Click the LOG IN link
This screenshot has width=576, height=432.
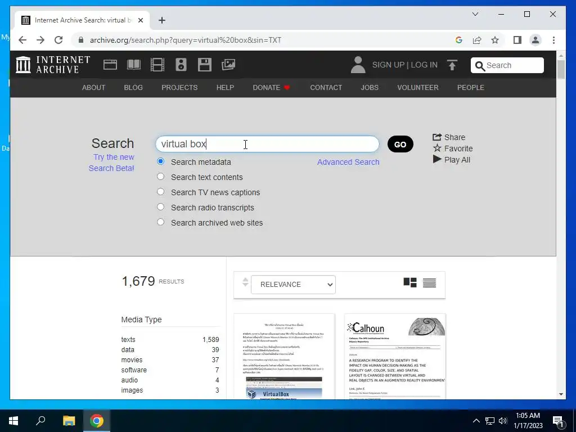click(x=424, y=65)
